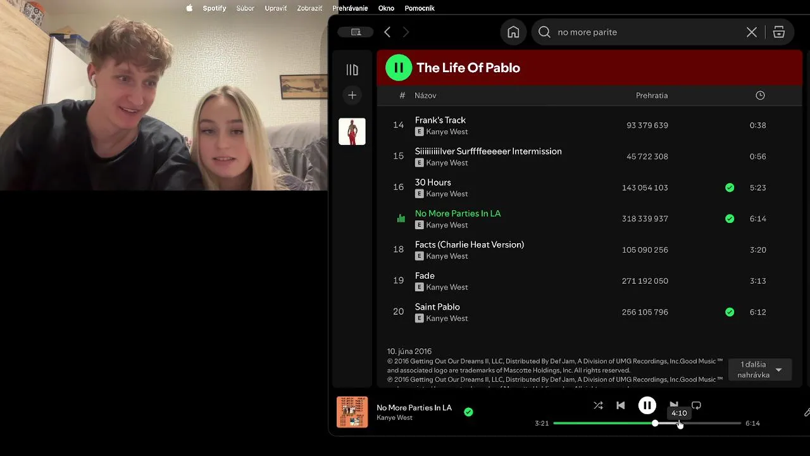
Task: Clear the search query with X
Action: (752, 32)
